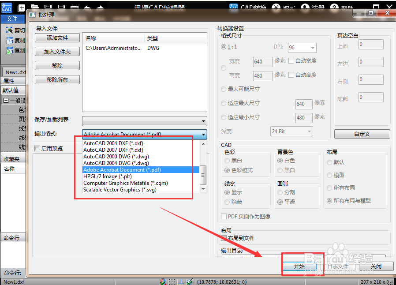Open the 保存/加载列表 dropdown
396x285 pixels.
[145, 121]
